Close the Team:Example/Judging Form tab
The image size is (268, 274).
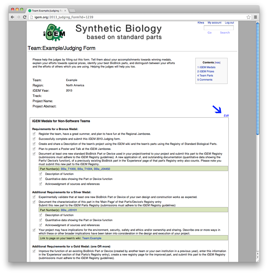pos(65,11)
